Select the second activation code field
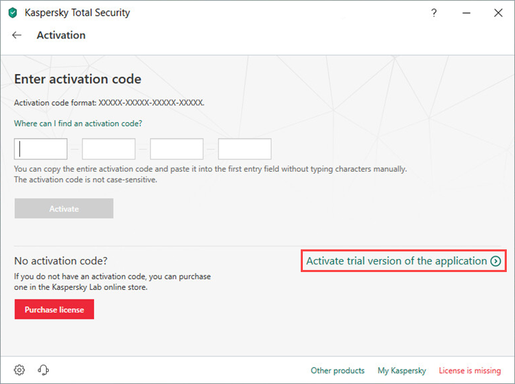Viewport: 515px width, 384px height. pyautogui.click(x=108, y=149)
